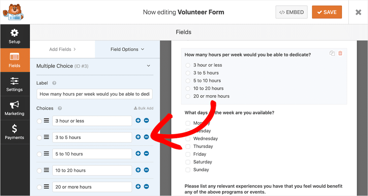Select the 'What days of the week' question
The height and width of the screenshot is (196, 368).
pos(229,113)
